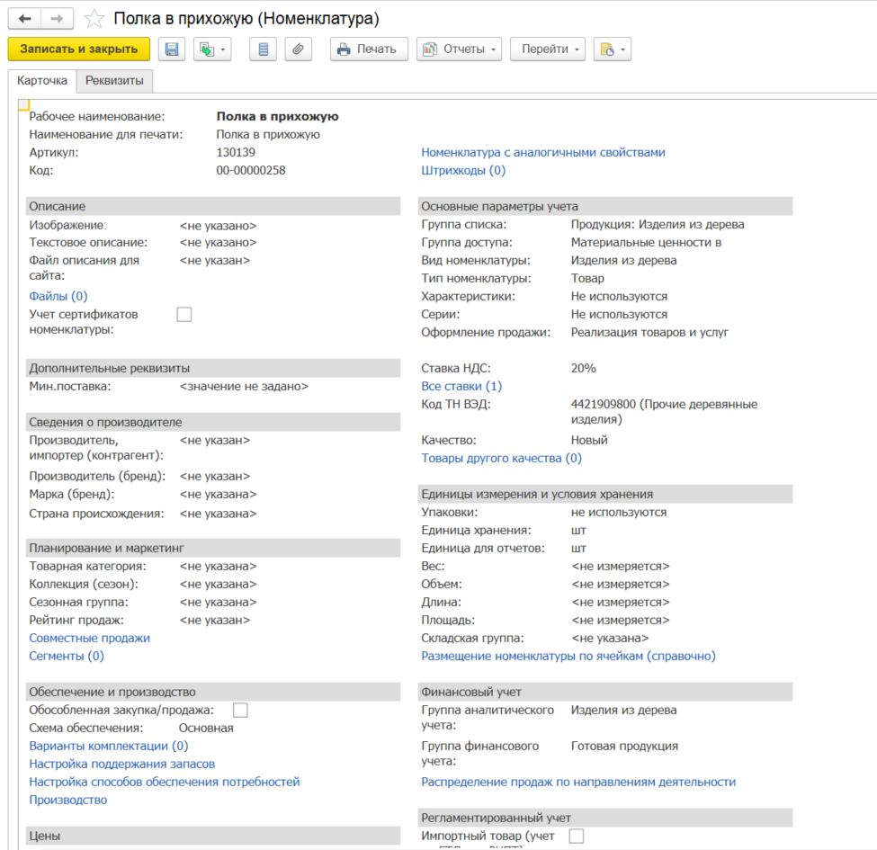This screenshot has width=877, height=850.
Task: Click the document list icon in toolbar
Action: click(x=263, y=49)
